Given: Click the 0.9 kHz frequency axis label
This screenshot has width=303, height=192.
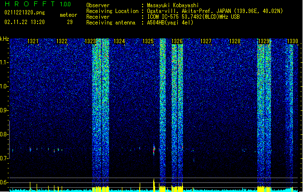Looking at the screenshot, I should point(4,110).
